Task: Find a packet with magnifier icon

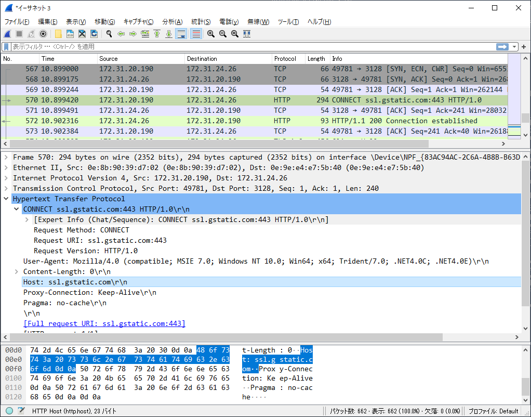Action: [109, 34]
